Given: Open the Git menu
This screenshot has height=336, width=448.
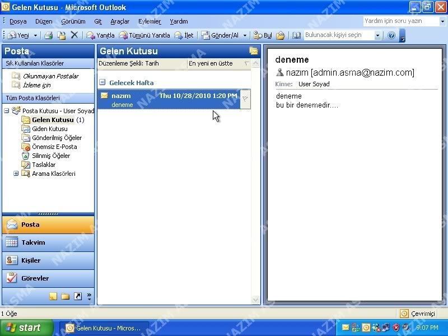Looking at the screenshot, I should pyautogui.click(x=98, y=21).
